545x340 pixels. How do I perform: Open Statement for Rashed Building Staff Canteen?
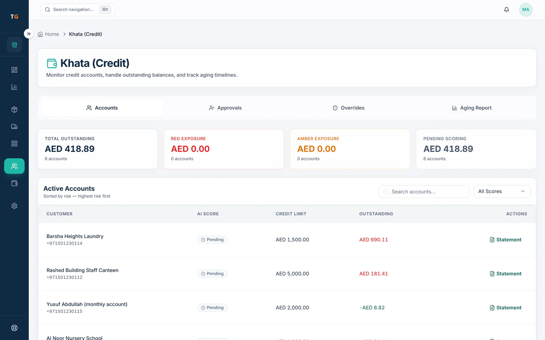pyautogui.click(x=506, y=274)
